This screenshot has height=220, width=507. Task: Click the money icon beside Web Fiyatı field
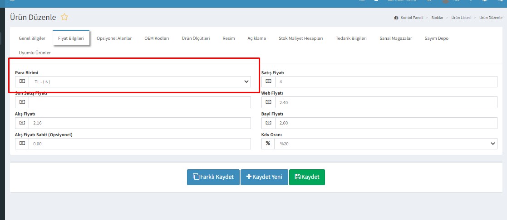[x=268, y=102]
